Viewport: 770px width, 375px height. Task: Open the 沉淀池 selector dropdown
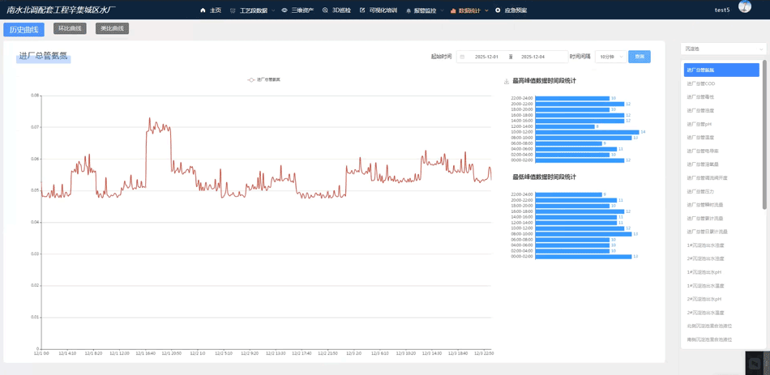723,49
